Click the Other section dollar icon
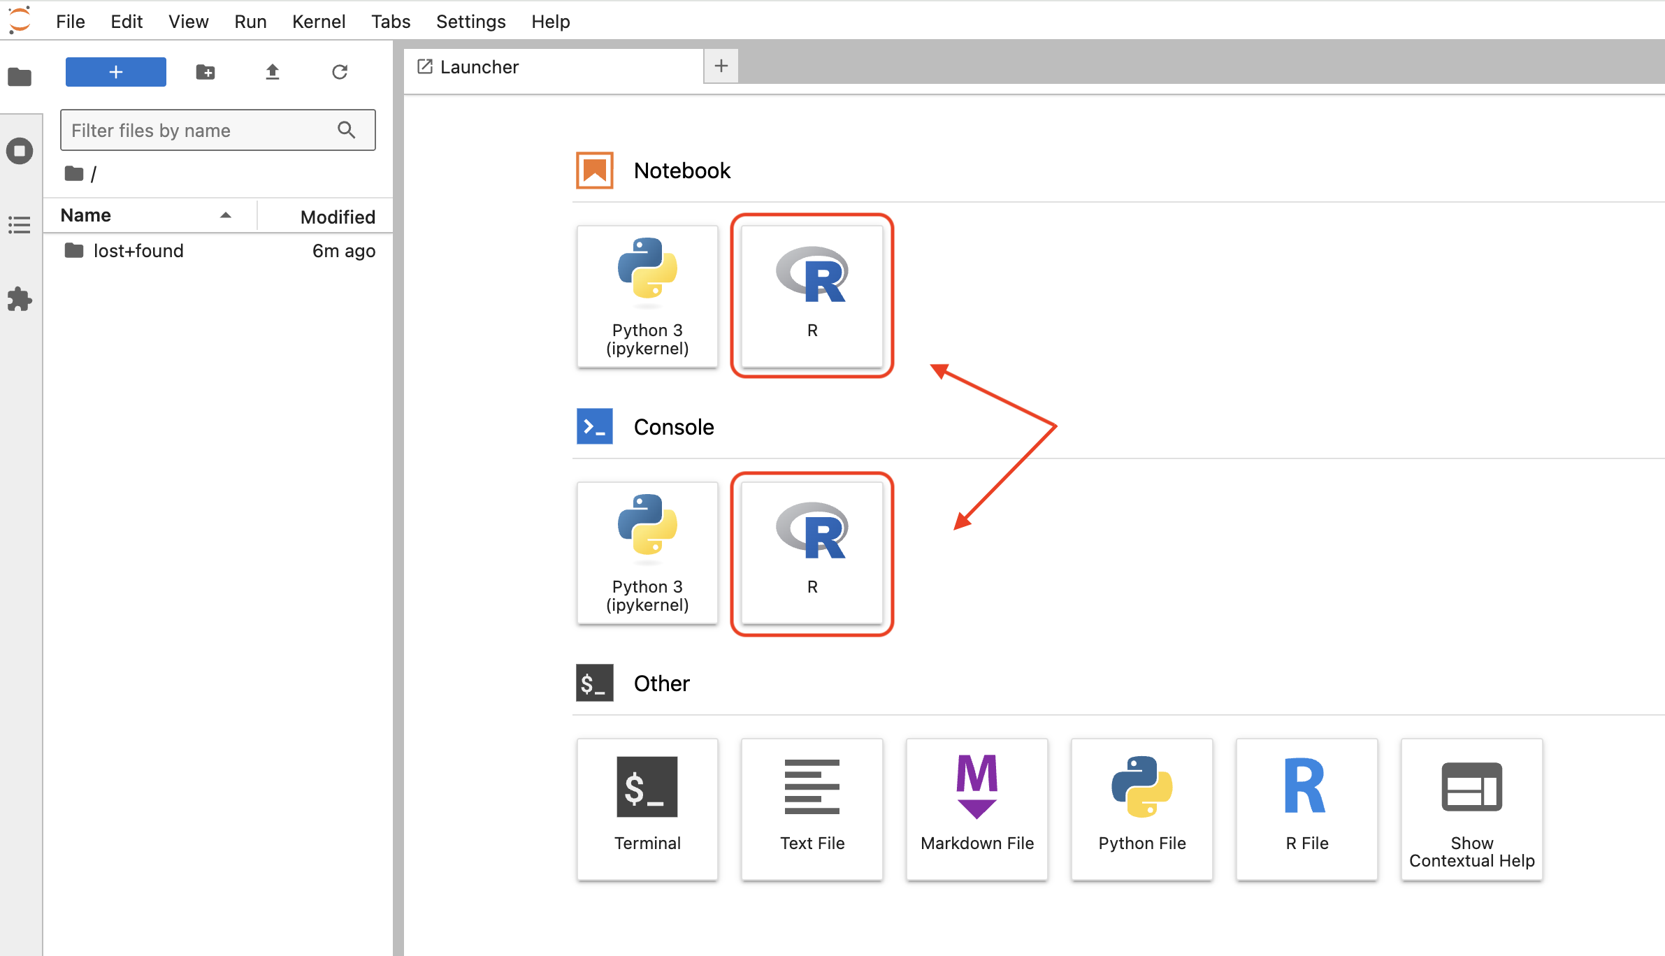This screenshot has height=956, width=1665. click(595, 683)
